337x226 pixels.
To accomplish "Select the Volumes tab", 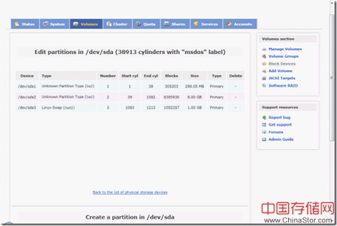I will pos(86,24).
